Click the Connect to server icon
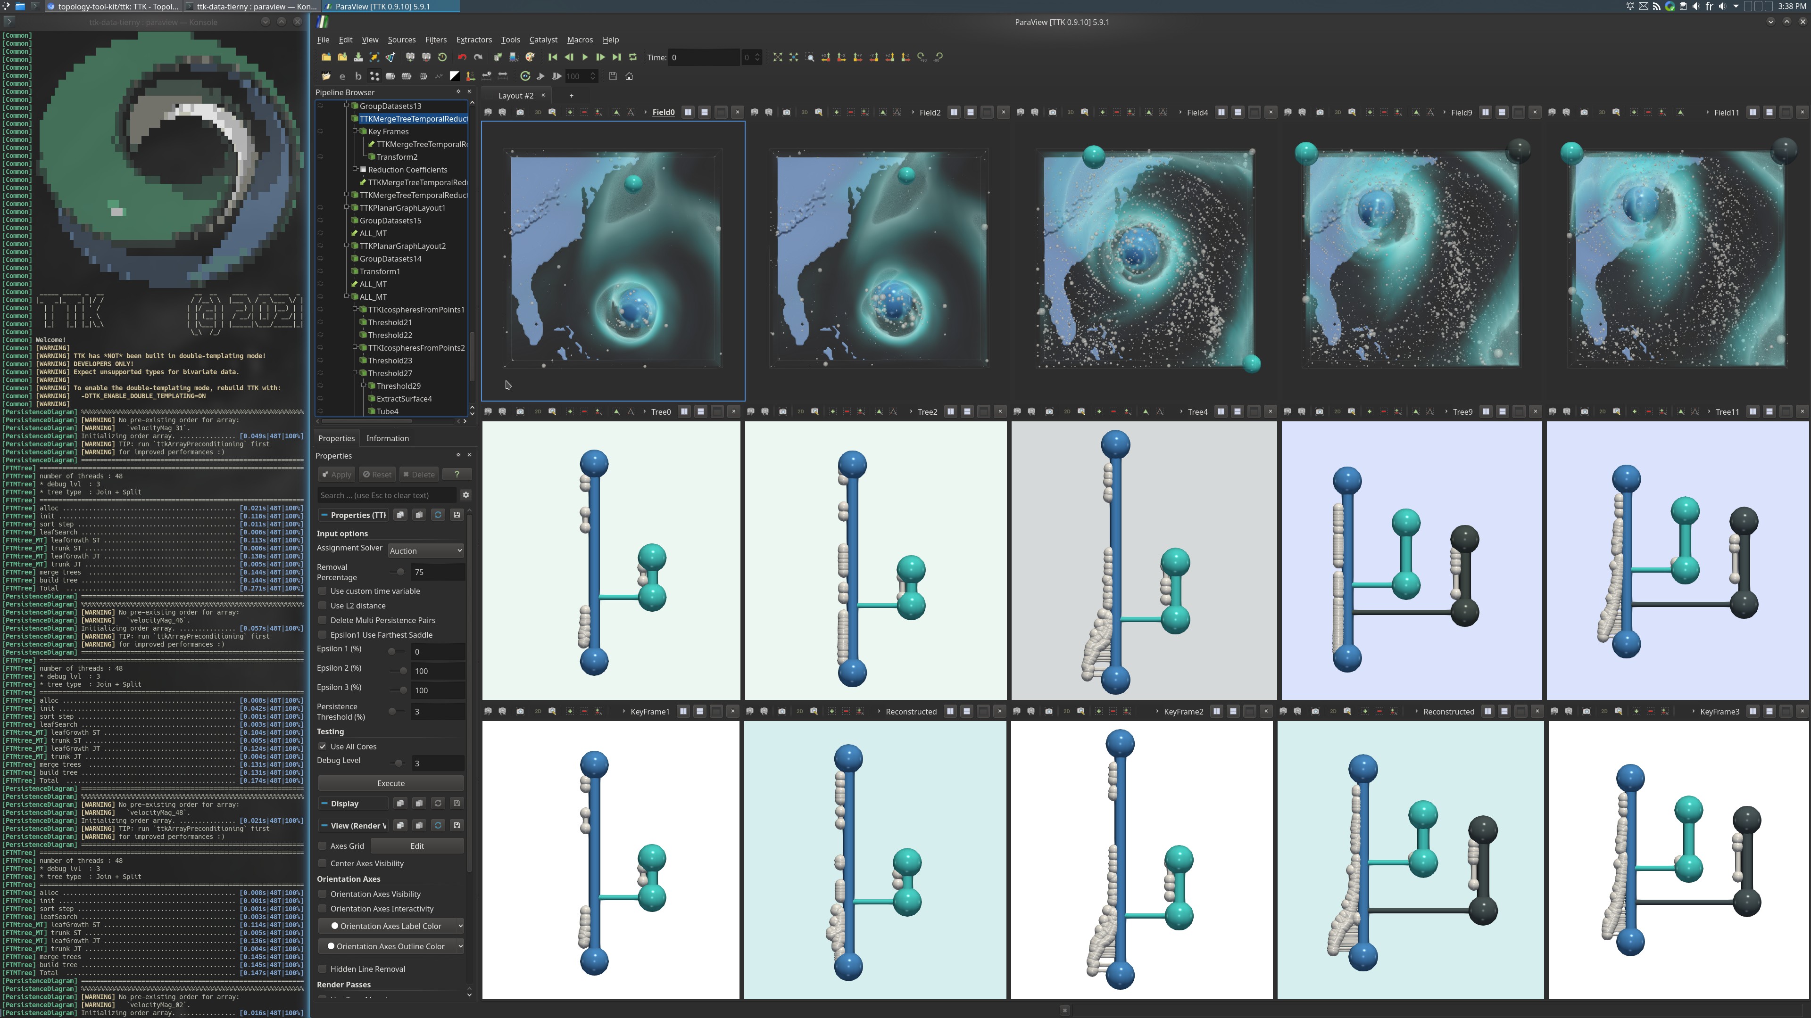This screenshot has height=1018, width=1811. tap(410, 57)
